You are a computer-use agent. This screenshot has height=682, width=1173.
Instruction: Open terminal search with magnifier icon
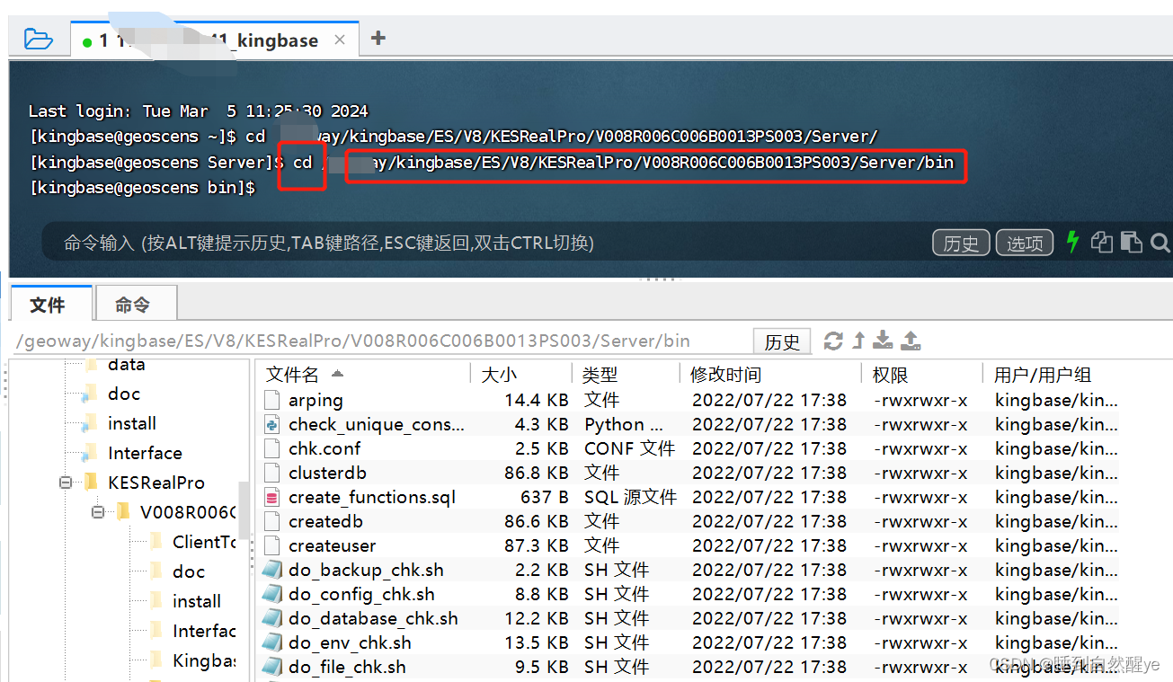click(x=1160, y=242)
